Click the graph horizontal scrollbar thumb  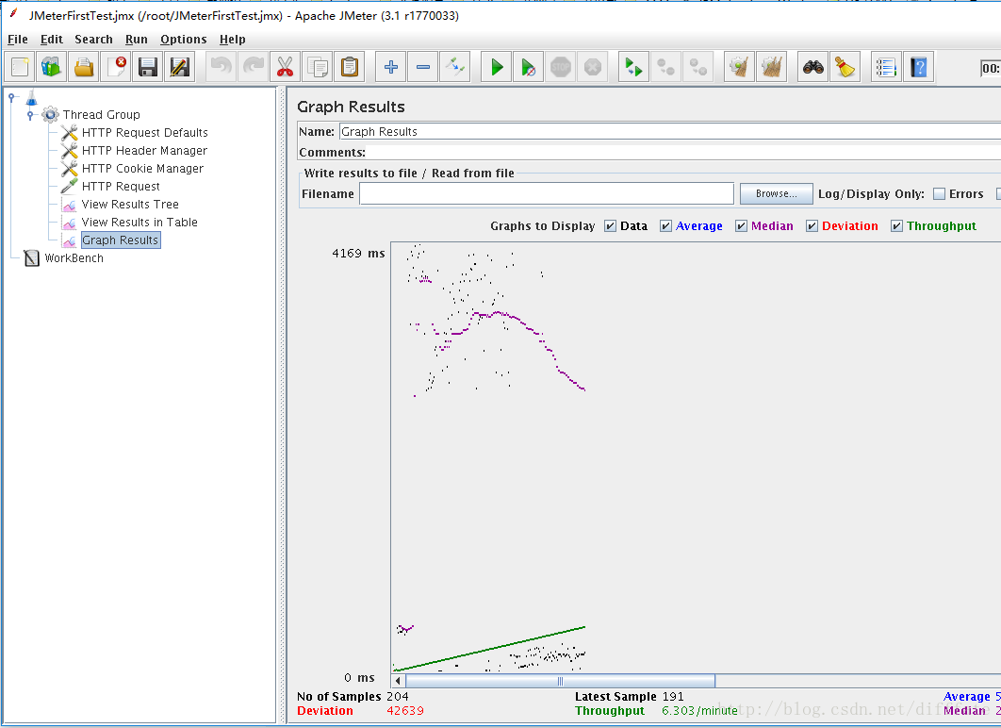[560, 681]
